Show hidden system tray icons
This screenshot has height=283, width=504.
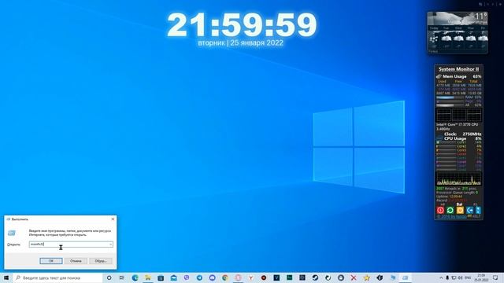pyautogui.click(x=441, y=277)
